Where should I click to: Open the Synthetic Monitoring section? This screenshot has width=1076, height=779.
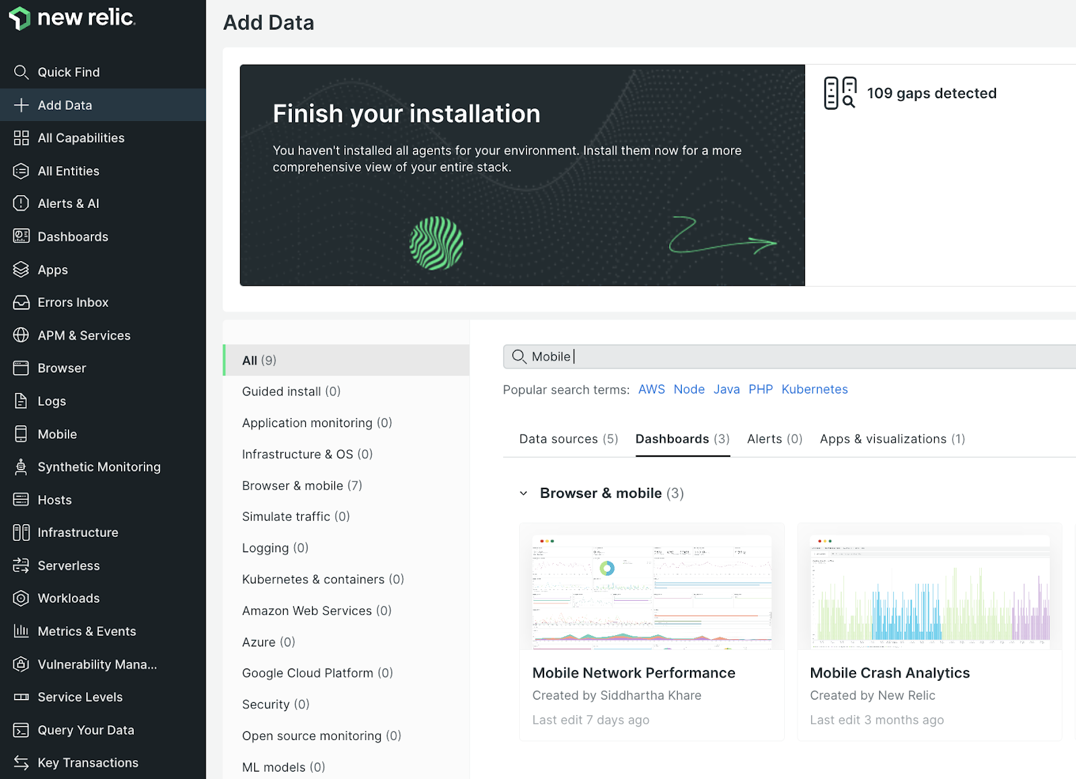(x=98, y=466)
